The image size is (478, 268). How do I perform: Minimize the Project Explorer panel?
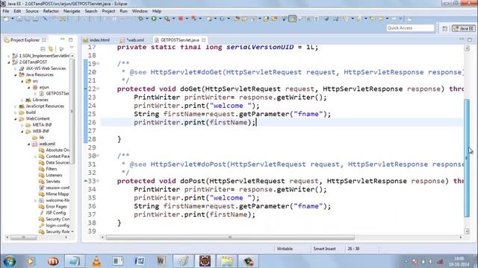tap(63, 39)
